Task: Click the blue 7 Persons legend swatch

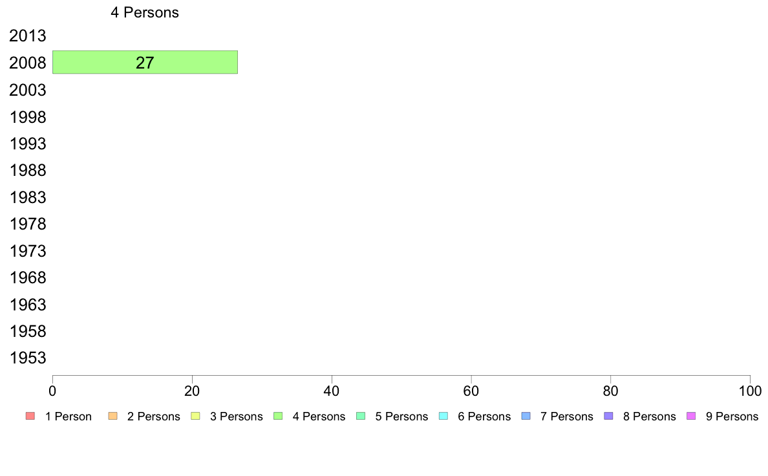Action: pyautogui.click(x=526, y=416)
